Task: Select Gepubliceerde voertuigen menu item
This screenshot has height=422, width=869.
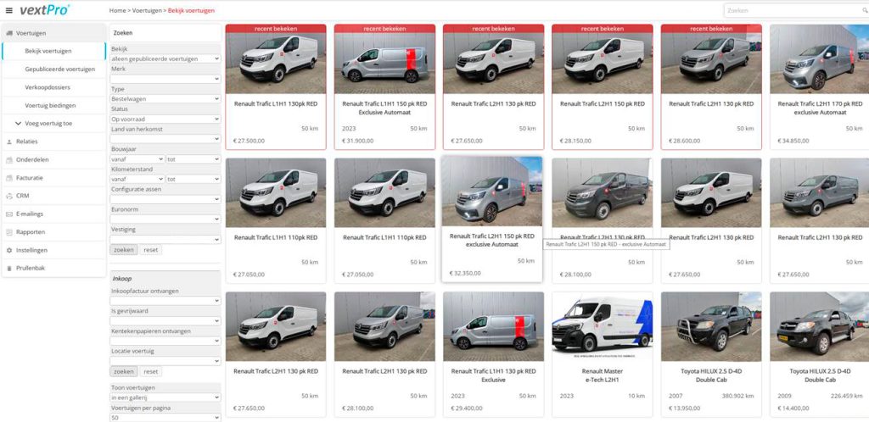Action: [x=60, y=69]
